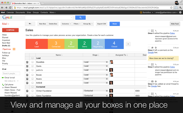Click the Export CSV button

tap(102, 24)
